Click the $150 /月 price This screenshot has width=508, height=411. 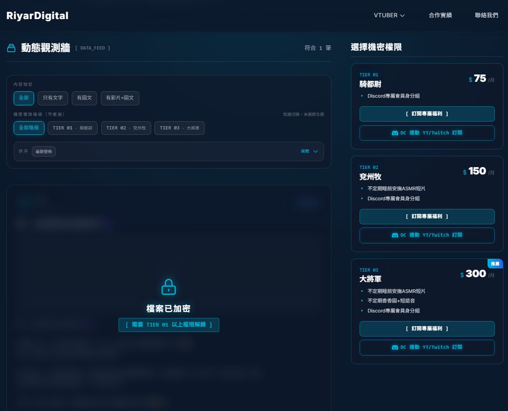click(x=478, y=171)
